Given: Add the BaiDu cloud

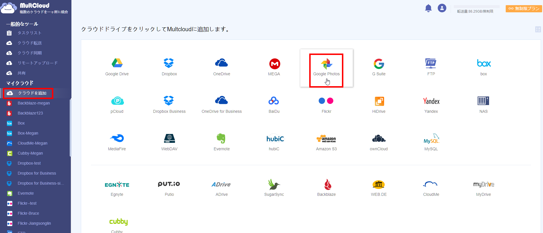Looking at the screenshot, I should [274, 105].
